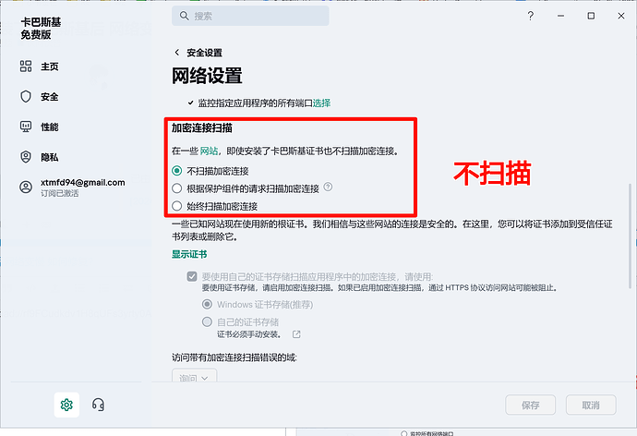
Task: Click the 卡巴斯基 免费版 title
Action: pos(41,29)
